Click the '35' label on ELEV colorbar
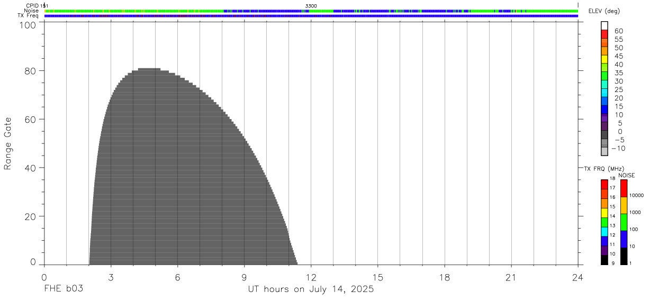 click(618, 74)
